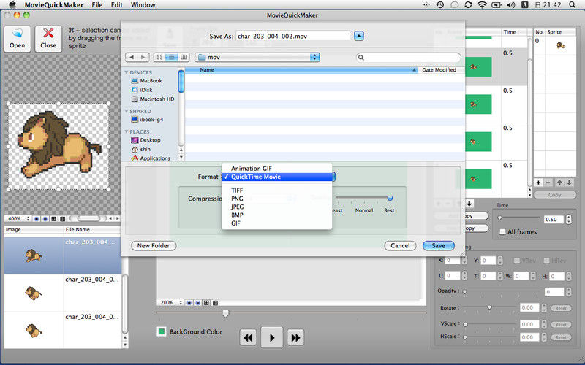This screenshot has height=365, width=585.
Task: Click the Save As filename field
Action: pos(293,36)
